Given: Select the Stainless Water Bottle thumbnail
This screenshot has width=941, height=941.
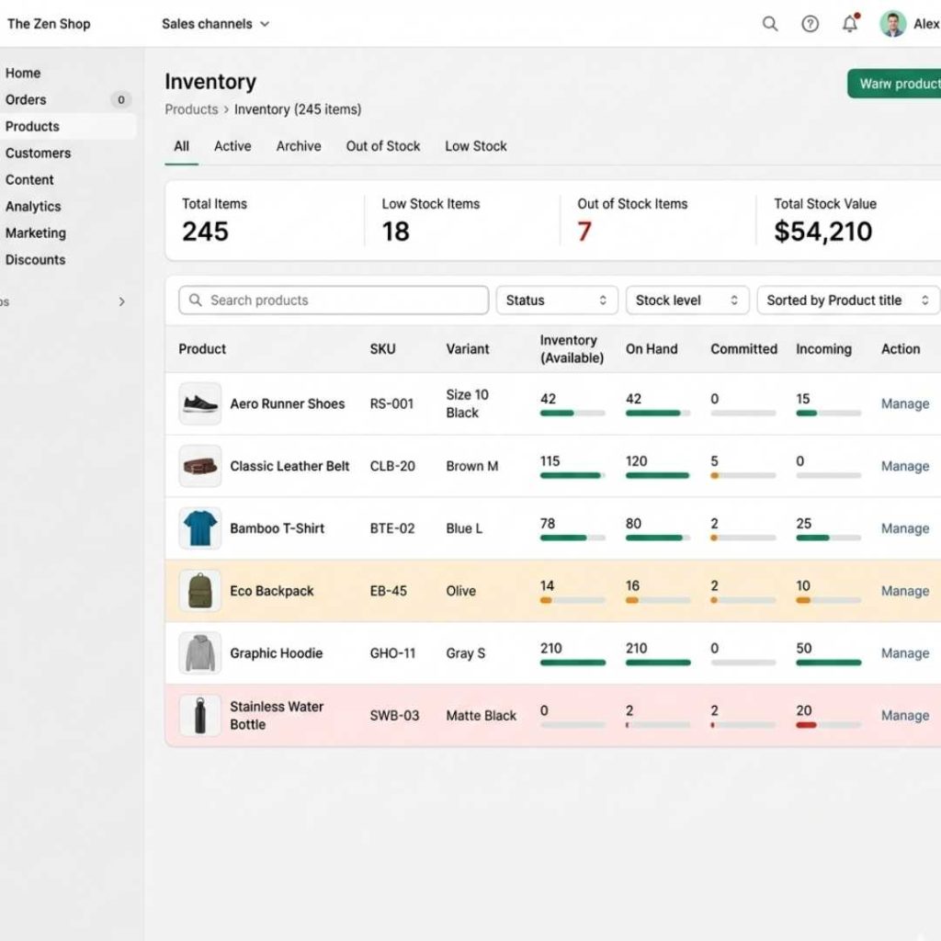Looking at the screenshot, I should 199,715.
